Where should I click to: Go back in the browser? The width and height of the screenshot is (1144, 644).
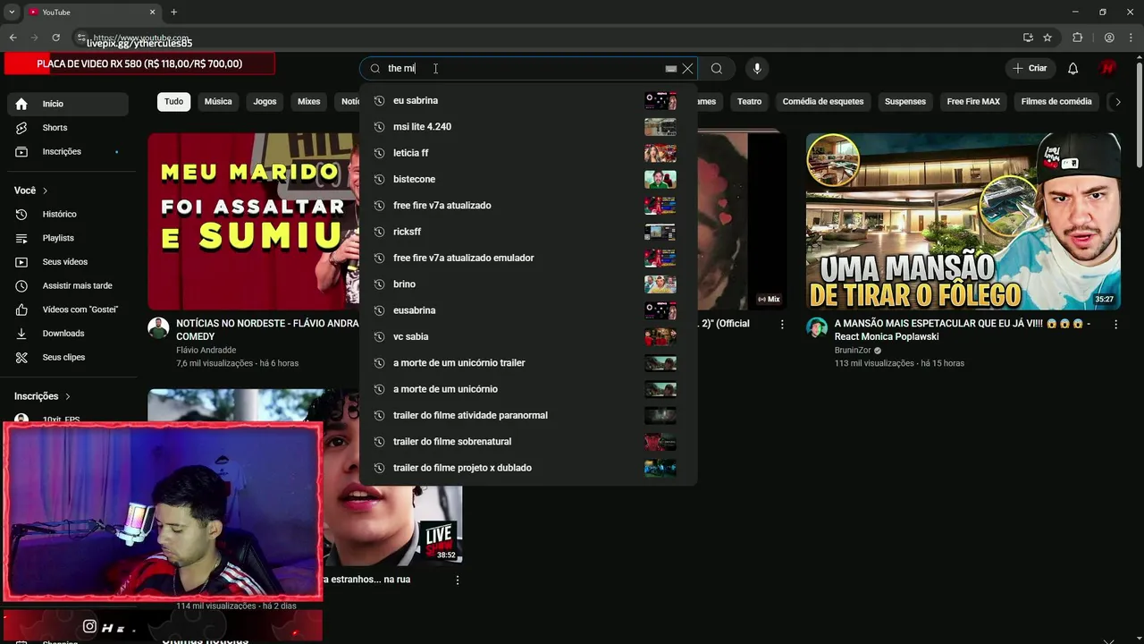point(13,38)
